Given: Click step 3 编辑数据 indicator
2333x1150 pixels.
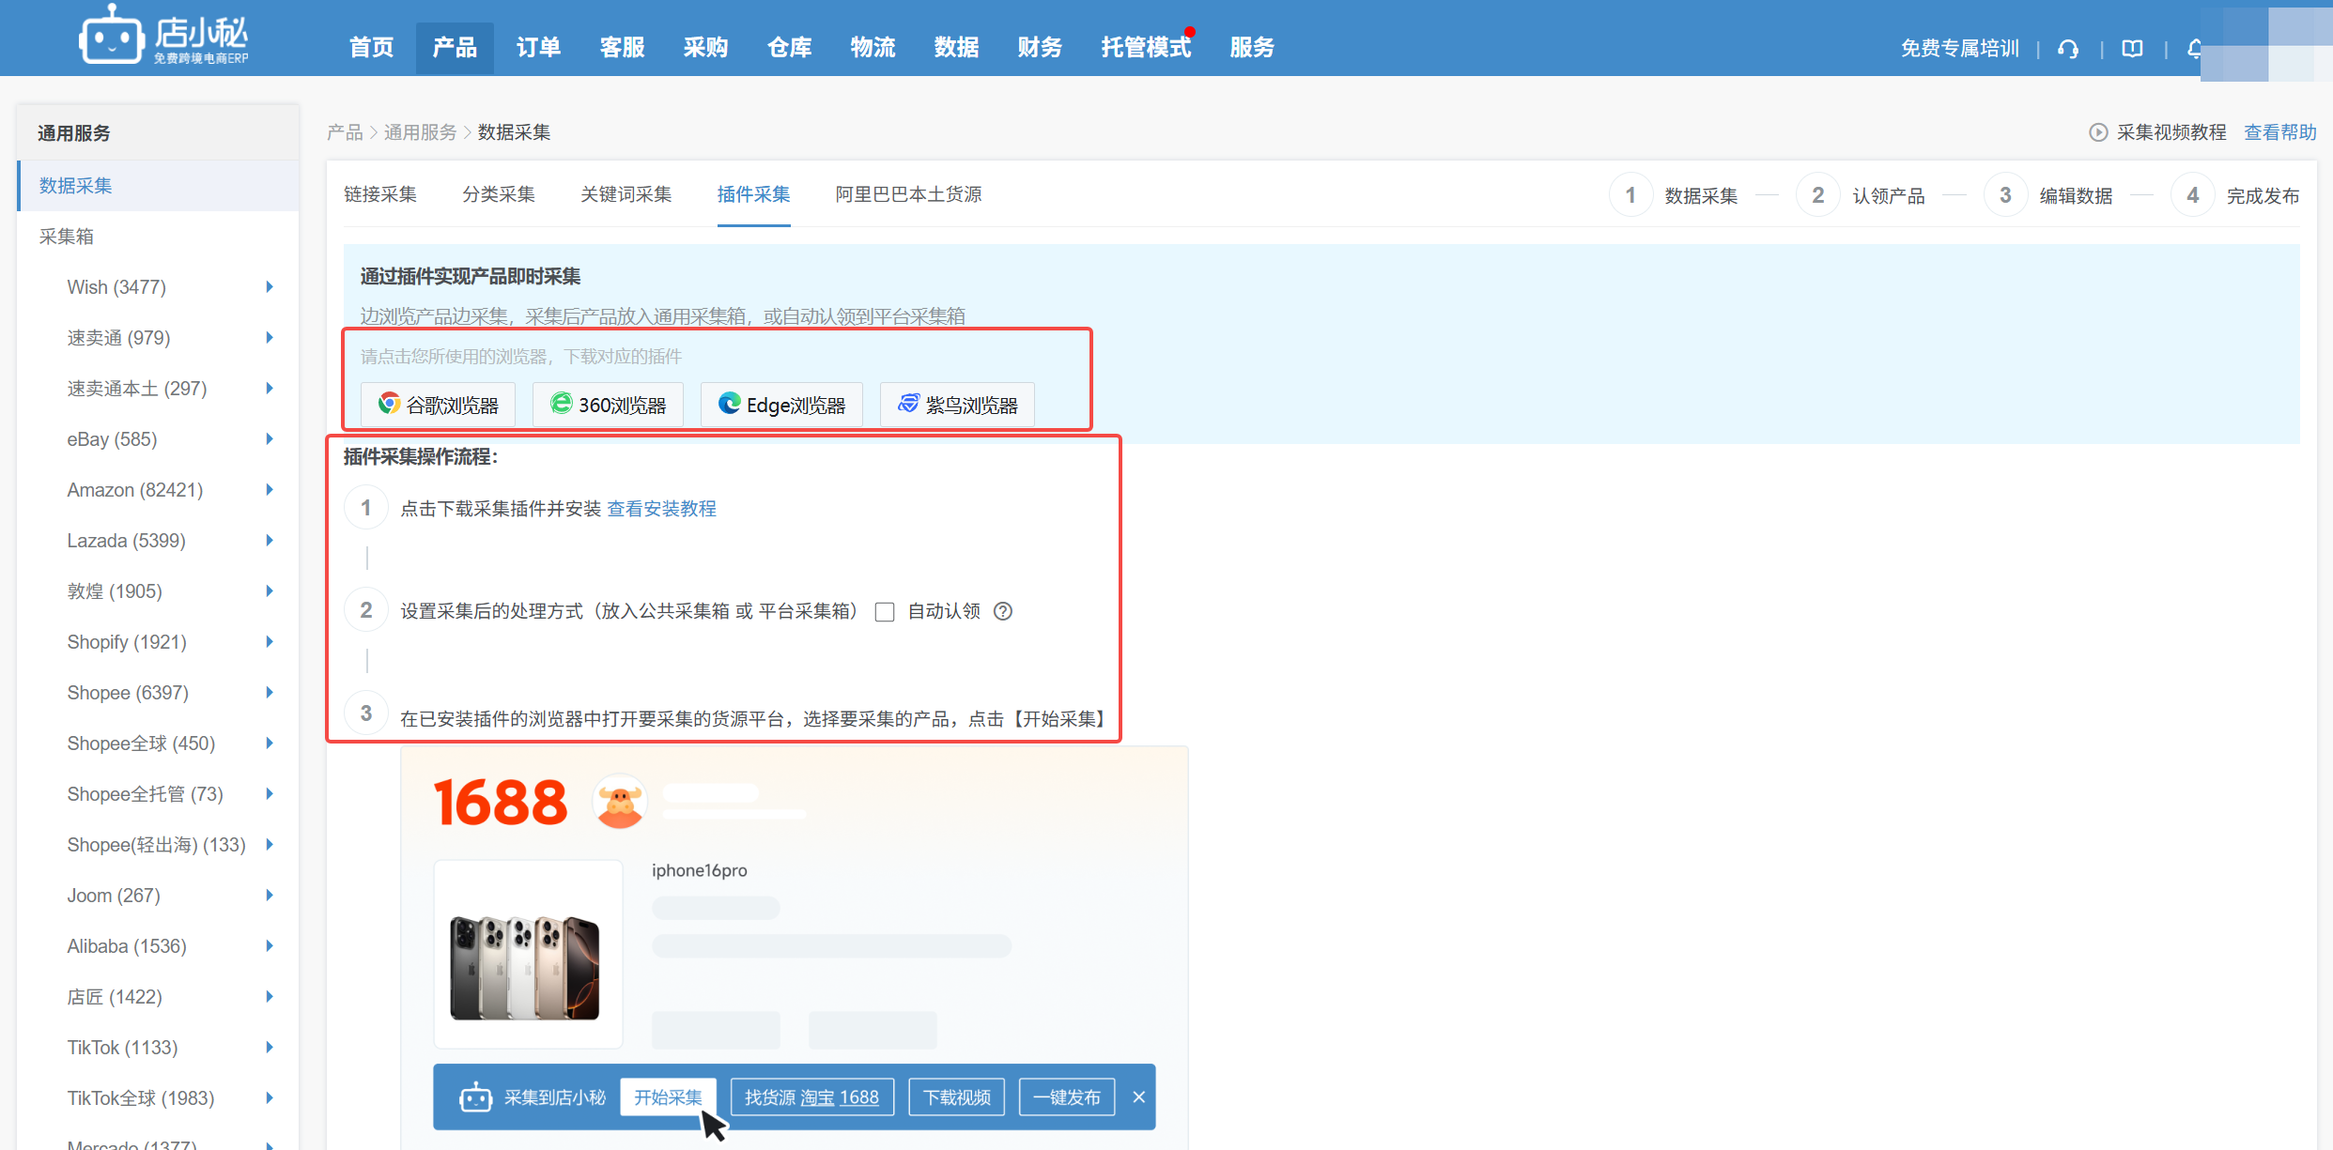Looking at the screenshot, I should click(2049, 195).
